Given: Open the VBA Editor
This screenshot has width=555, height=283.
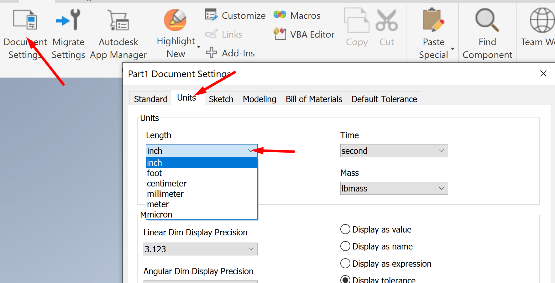Looking at the screenshot, I should pyautogui.click(x=303, y=34).
